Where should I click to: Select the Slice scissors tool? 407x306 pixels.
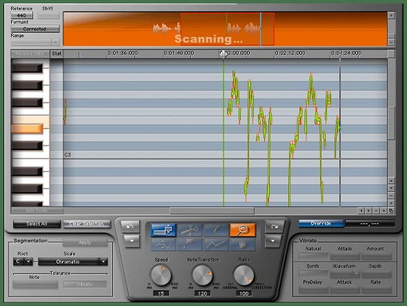[190, 230]
